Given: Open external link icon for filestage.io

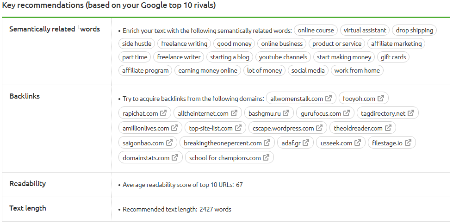Looking at the screenshot, I should coord(408,143).
